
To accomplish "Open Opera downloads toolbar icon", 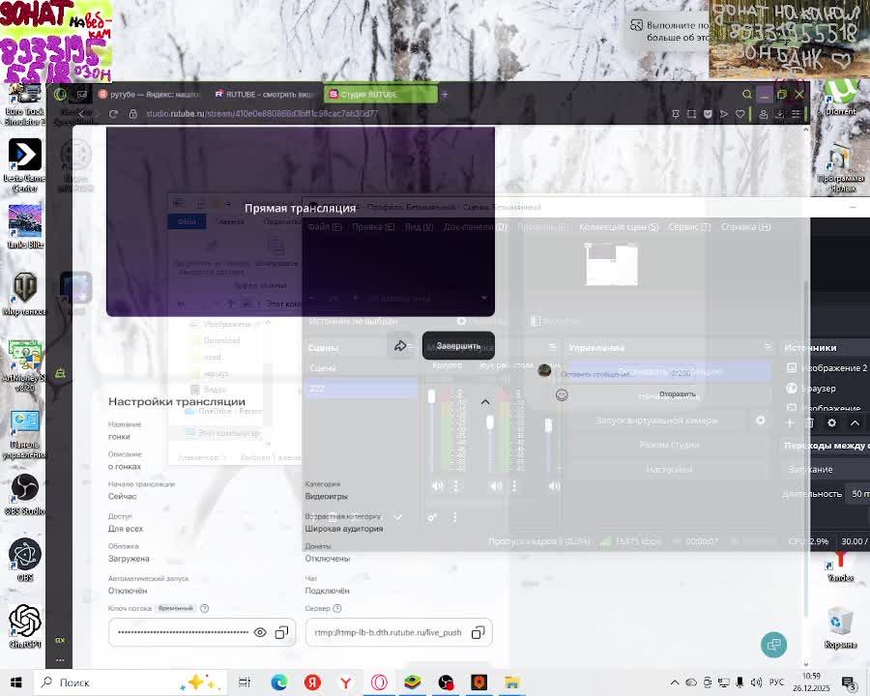I will click(x=779, y=114).
